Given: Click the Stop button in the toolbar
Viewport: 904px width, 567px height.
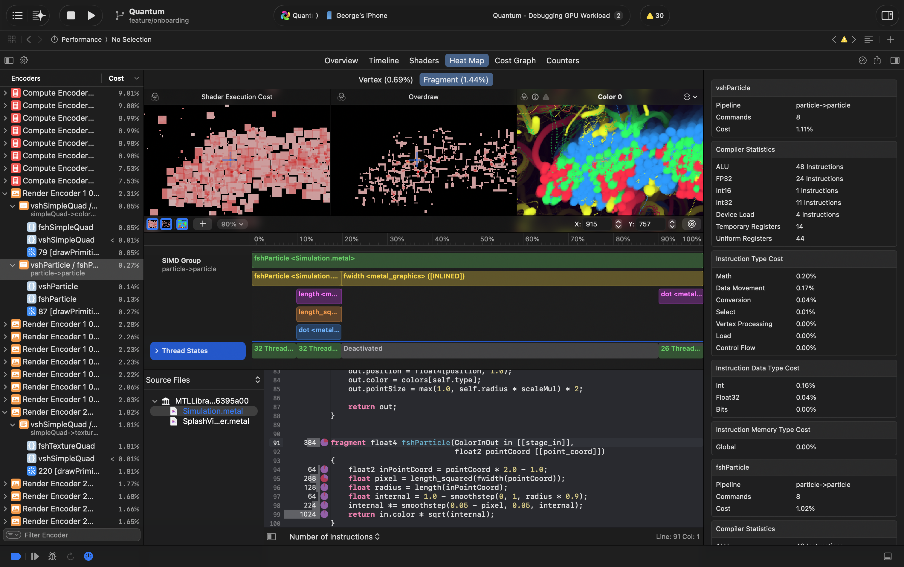Looking at the screenshot, I should (71, 15).
